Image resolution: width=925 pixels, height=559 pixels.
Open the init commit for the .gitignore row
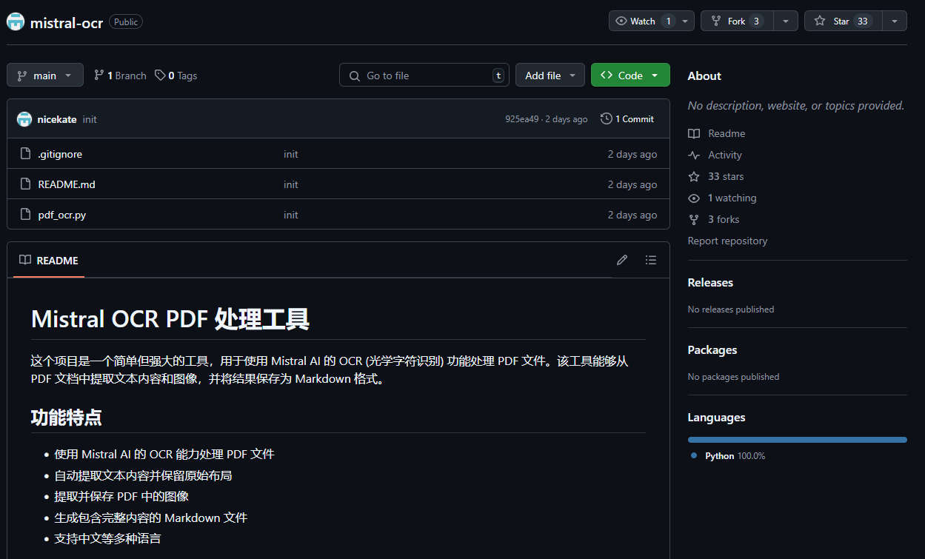[291, 154]
